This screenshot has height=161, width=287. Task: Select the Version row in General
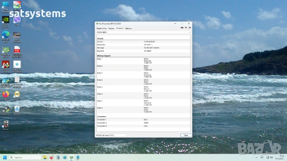click(143, 42)
